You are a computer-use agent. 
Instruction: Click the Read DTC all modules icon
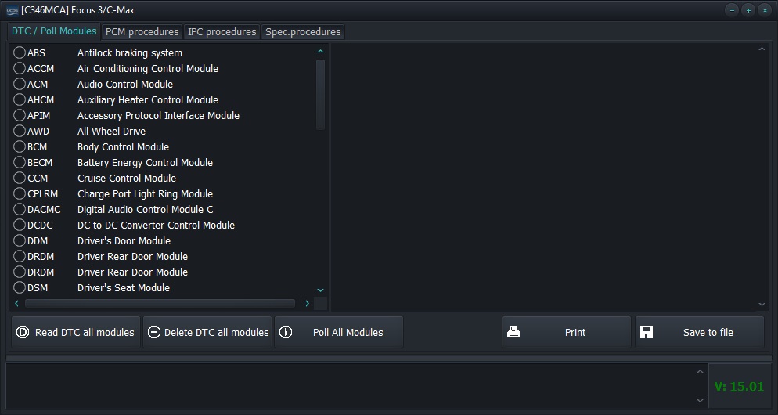point(23,332)
